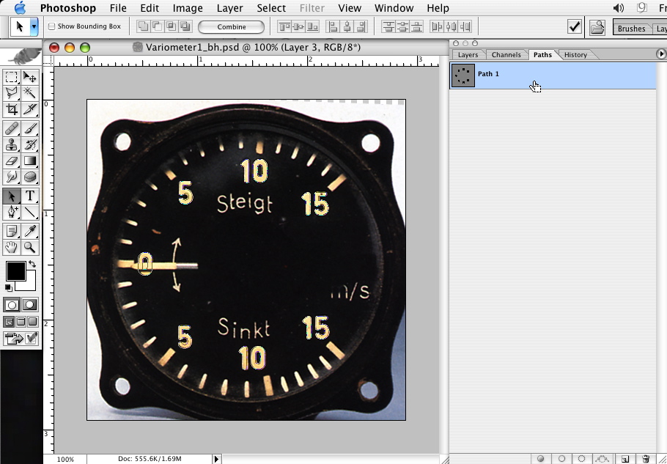Open the Brushes palette well tab
Screen dimensions: 667x464
(x=631, y=29)
